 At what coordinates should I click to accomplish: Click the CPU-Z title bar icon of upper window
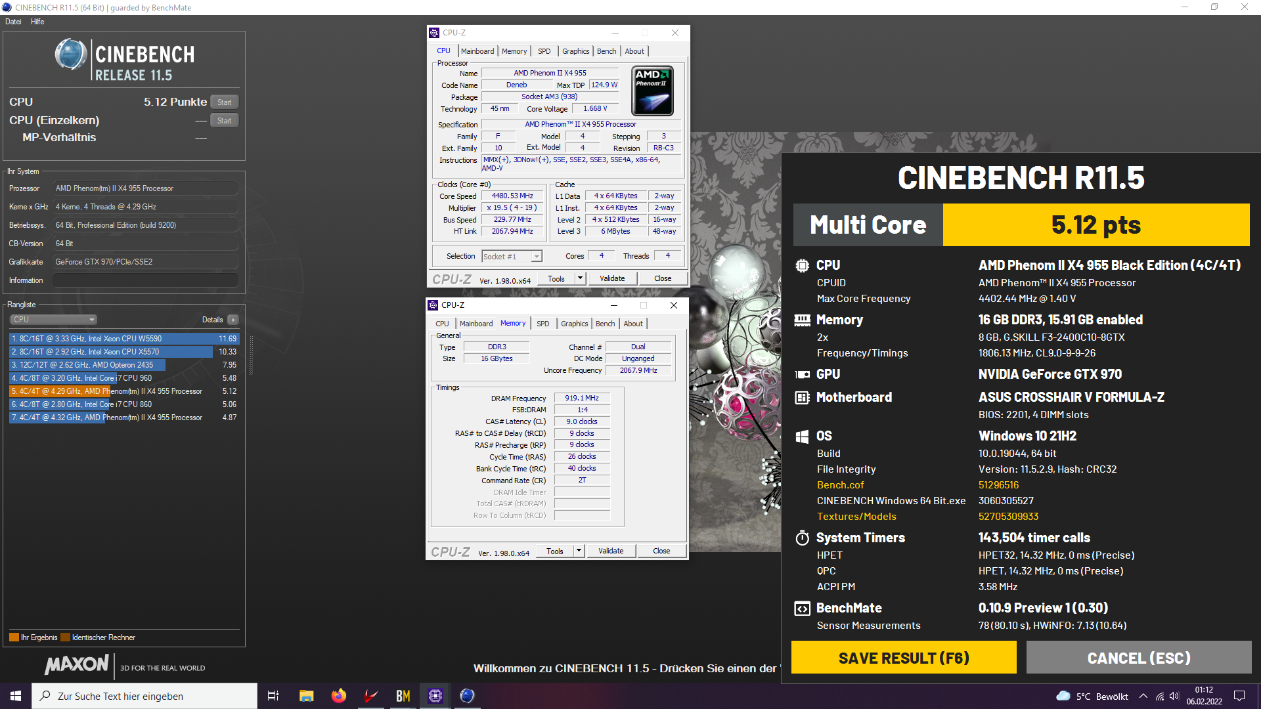tap(433, 33)
